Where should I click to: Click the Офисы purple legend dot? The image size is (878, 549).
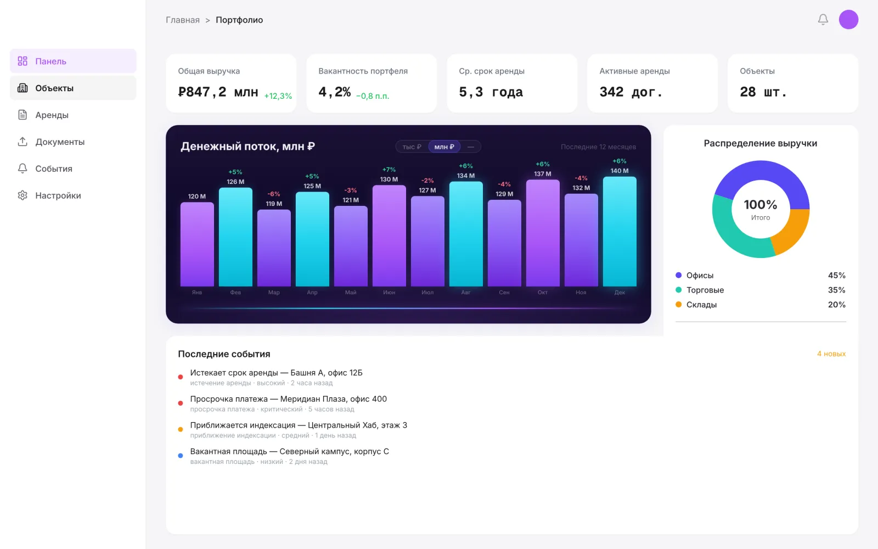679,275
